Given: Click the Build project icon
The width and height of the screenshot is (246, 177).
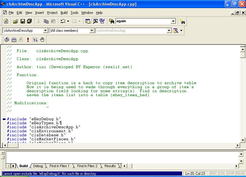Looking at the screenshot, I should point(14,39).
